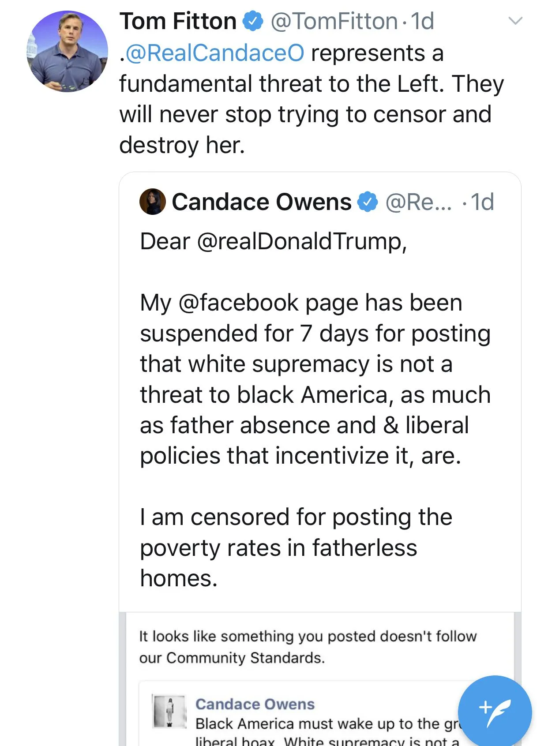Viewport: 548px width, 746px height.
Task: Click the Candace Owens Facebook post name
Action: 255,704
